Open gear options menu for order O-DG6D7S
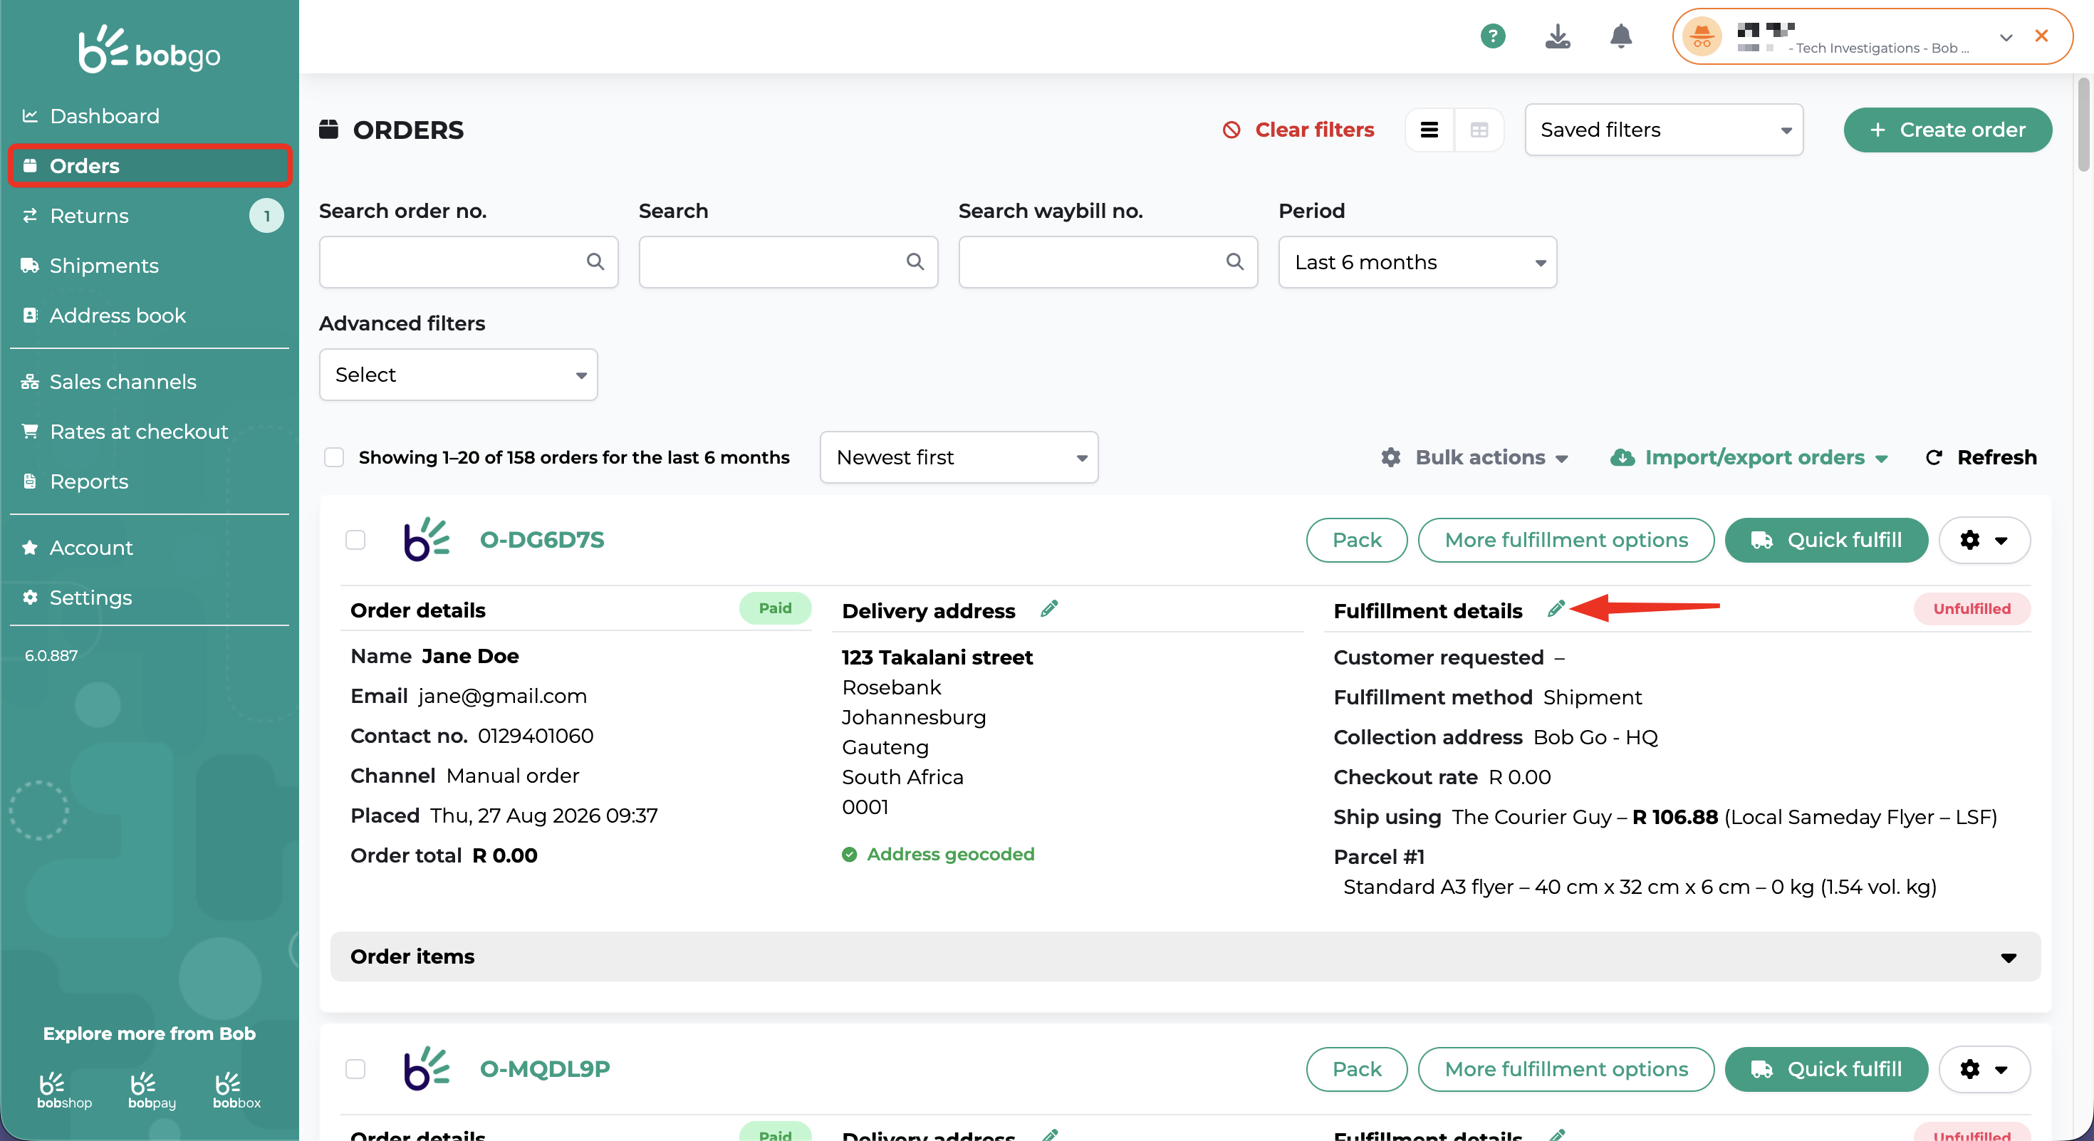The height and width of the screenshot is (1141, 2094). click(x=1984, y=540)
